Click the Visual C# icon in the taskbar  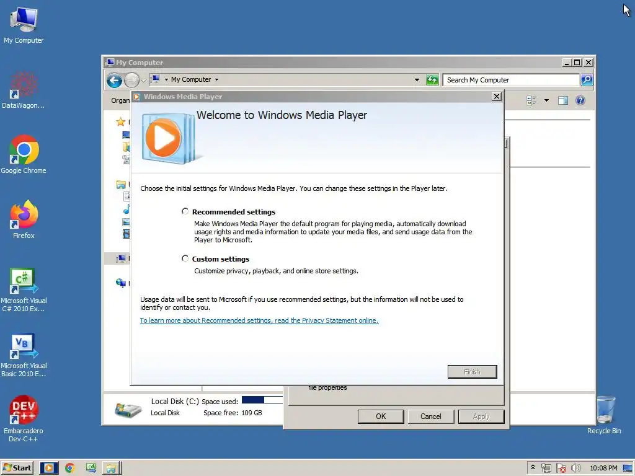[91, 468]
